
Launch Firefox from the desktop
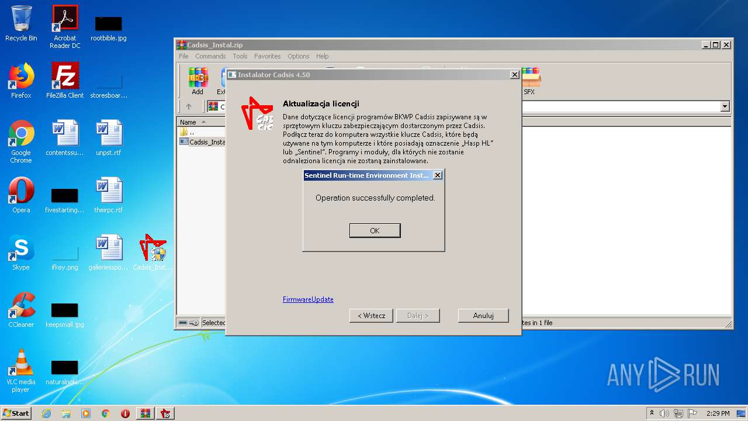21,81
